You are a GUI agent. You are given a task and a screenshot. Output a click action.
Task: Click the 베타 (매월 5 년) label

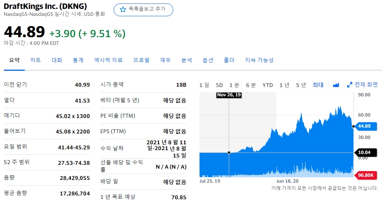(119, 100)
